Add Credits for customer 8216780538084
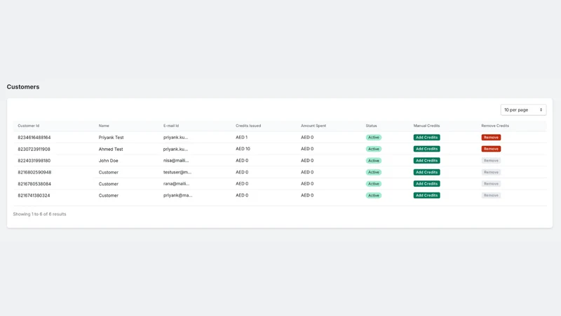This screenshot has width=561, height=316. pyautogui.click(x=426, y=183)
